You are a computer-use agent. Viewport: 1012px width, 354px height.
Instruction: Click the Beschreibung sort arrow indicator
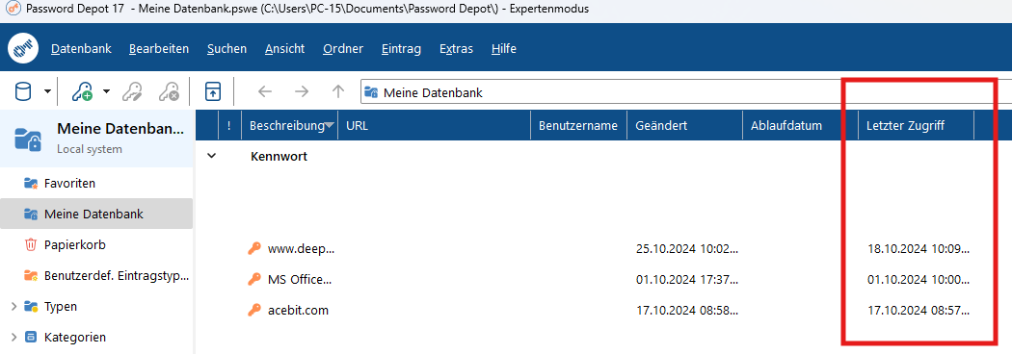click(x=330, y=125)
